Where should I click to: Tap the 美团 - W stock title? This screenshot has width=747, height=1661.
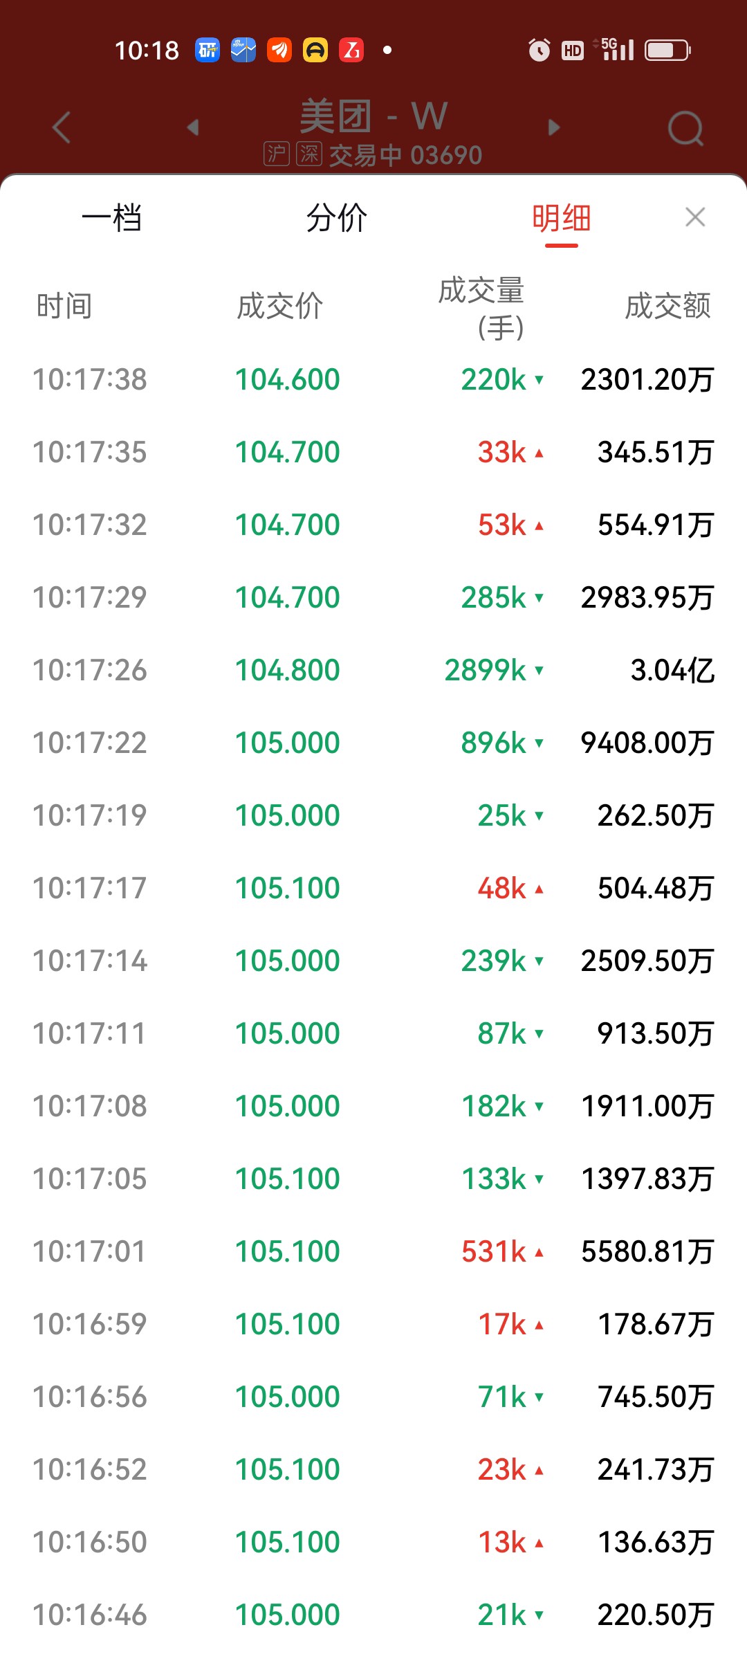click(x=373, y=116)
